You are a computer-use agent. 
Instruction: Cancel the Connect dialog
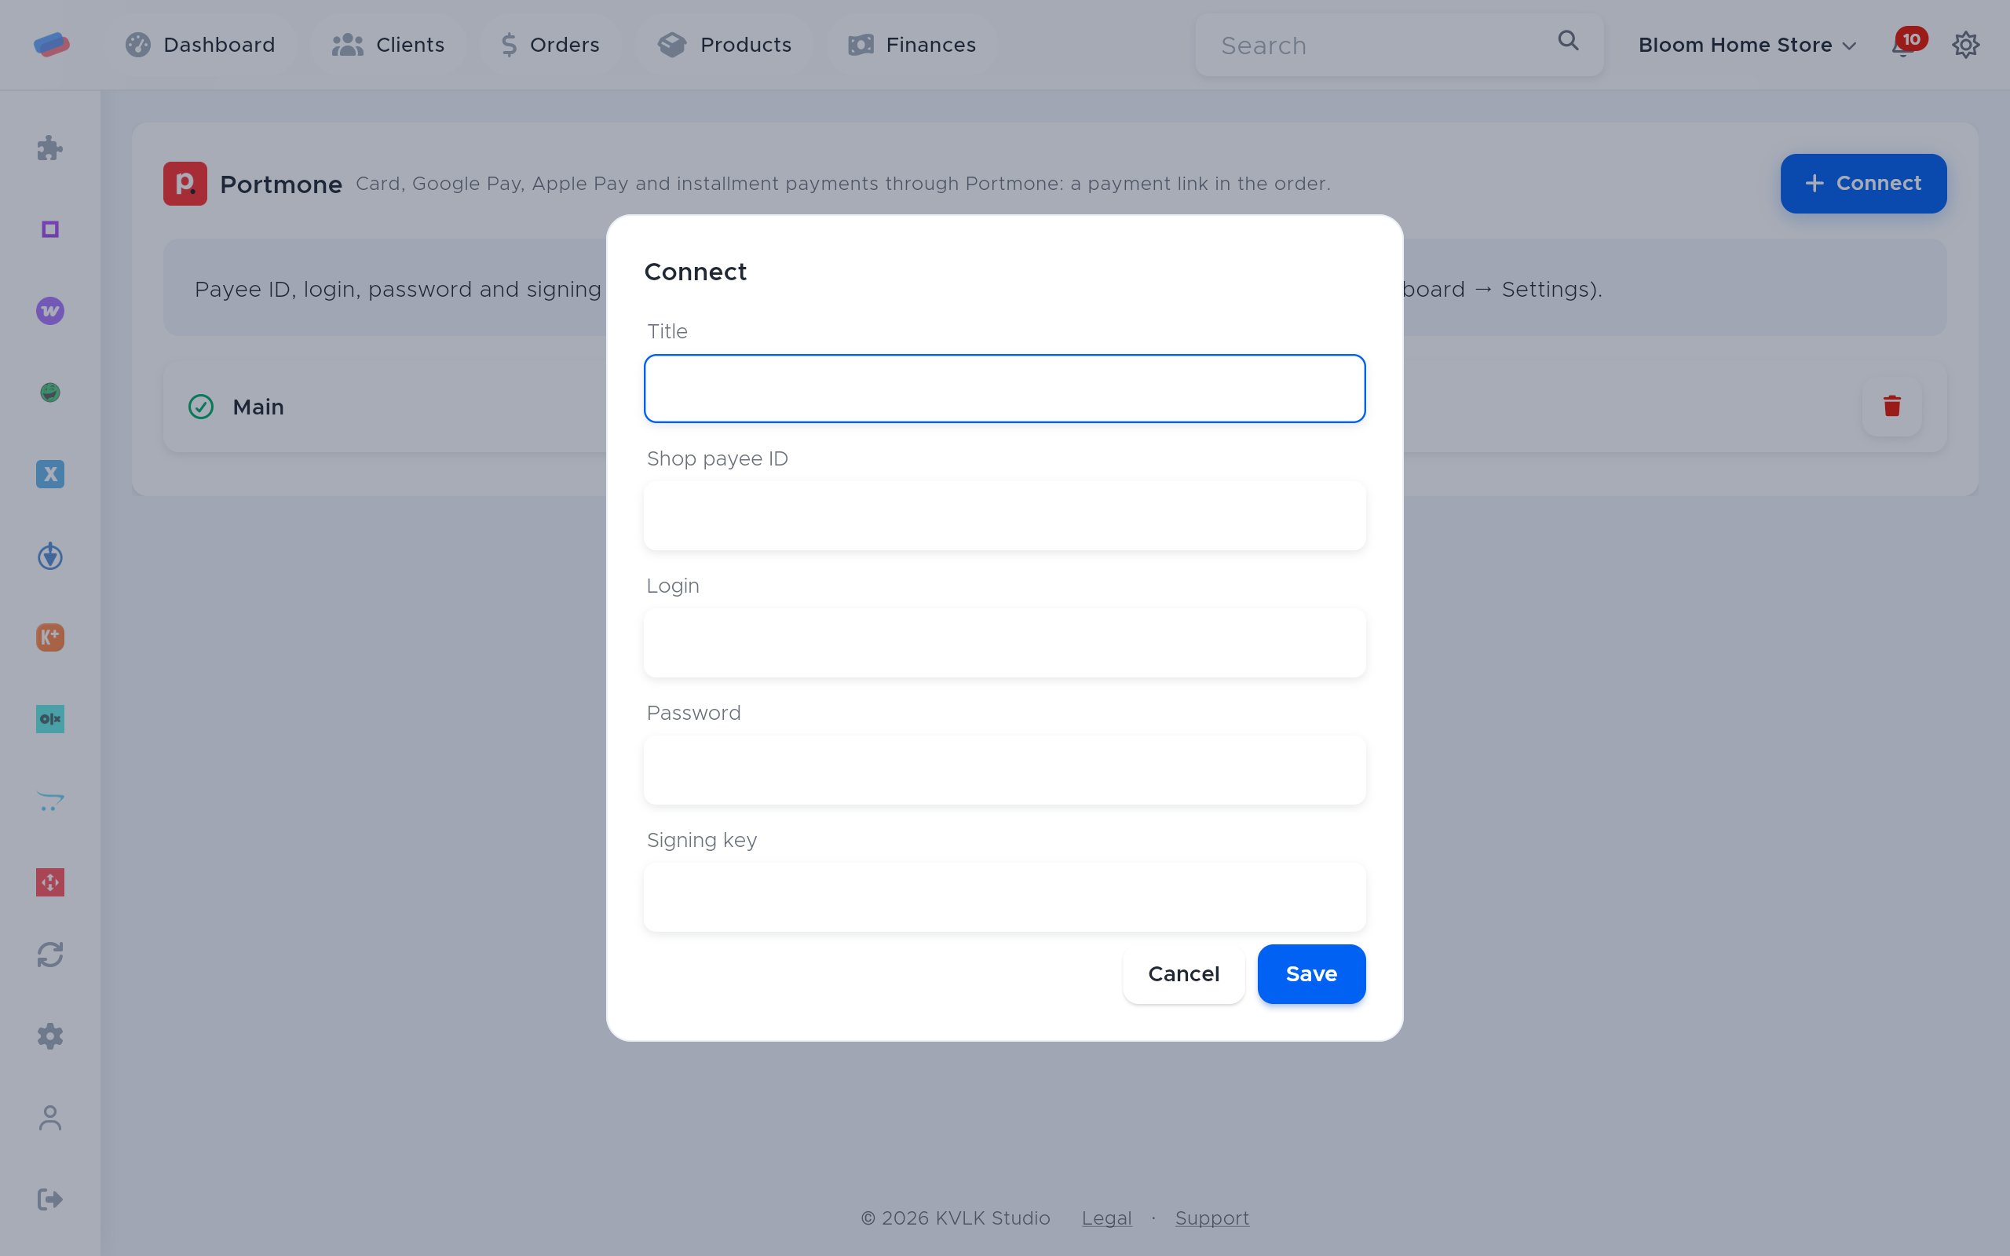click(1183, 973)
